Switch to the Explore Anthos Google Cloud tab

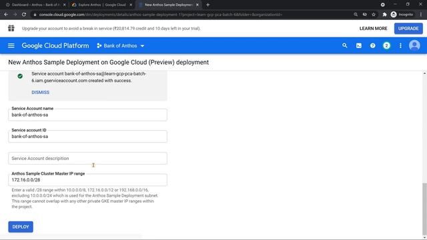[x=101, y=5]
